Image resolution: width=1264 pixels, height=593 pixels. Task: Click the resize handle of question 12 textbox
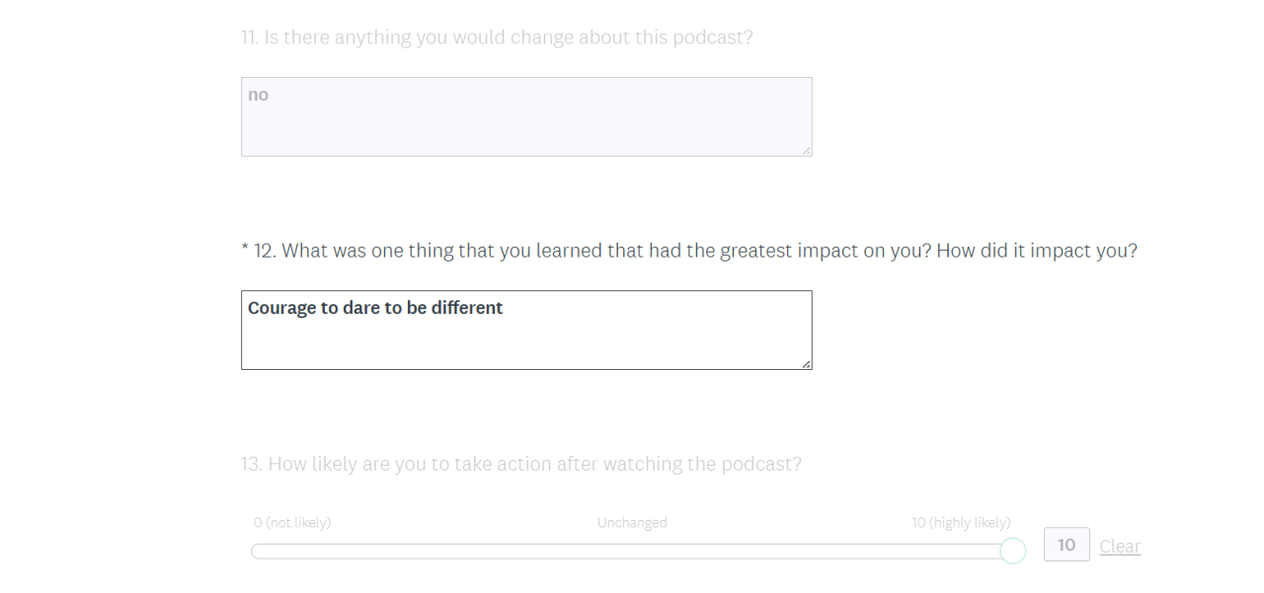point(806,363)
